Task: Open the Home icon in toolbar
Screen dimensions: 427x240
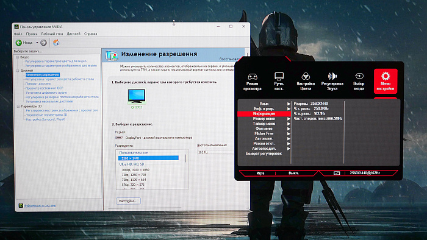Action: [x=56, y=43]
